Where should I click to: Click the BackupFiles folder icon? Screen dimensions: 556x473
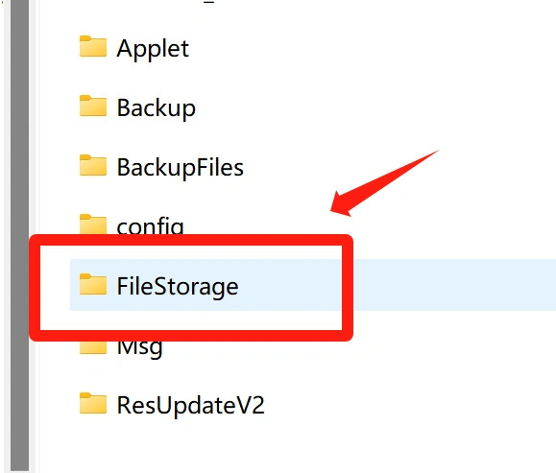(x=93, y=165)
